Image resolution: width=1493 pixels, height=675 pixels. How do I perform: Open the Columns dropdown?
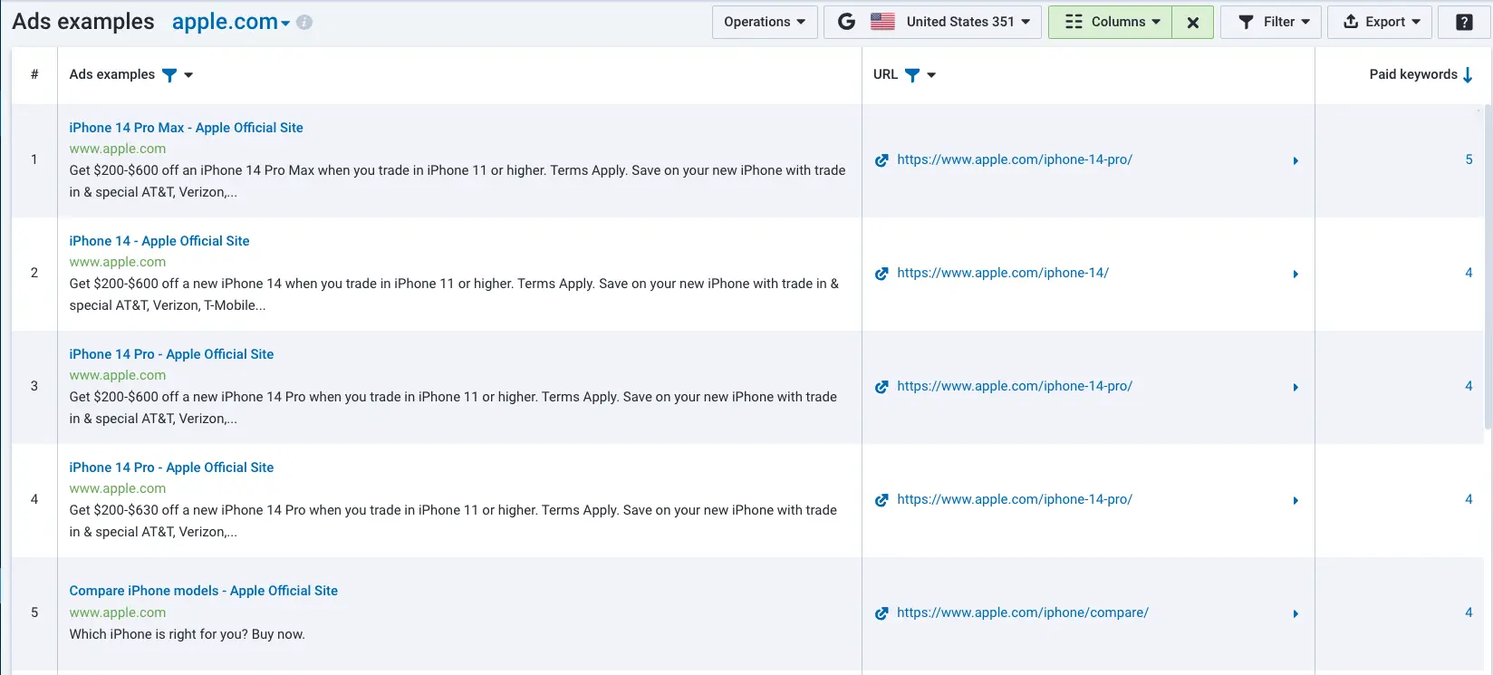tap(1111, 22)
